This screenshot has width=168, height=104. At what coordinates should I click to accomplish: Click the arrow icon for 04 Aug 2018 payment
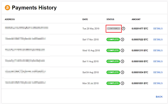[x=122, y=72]
